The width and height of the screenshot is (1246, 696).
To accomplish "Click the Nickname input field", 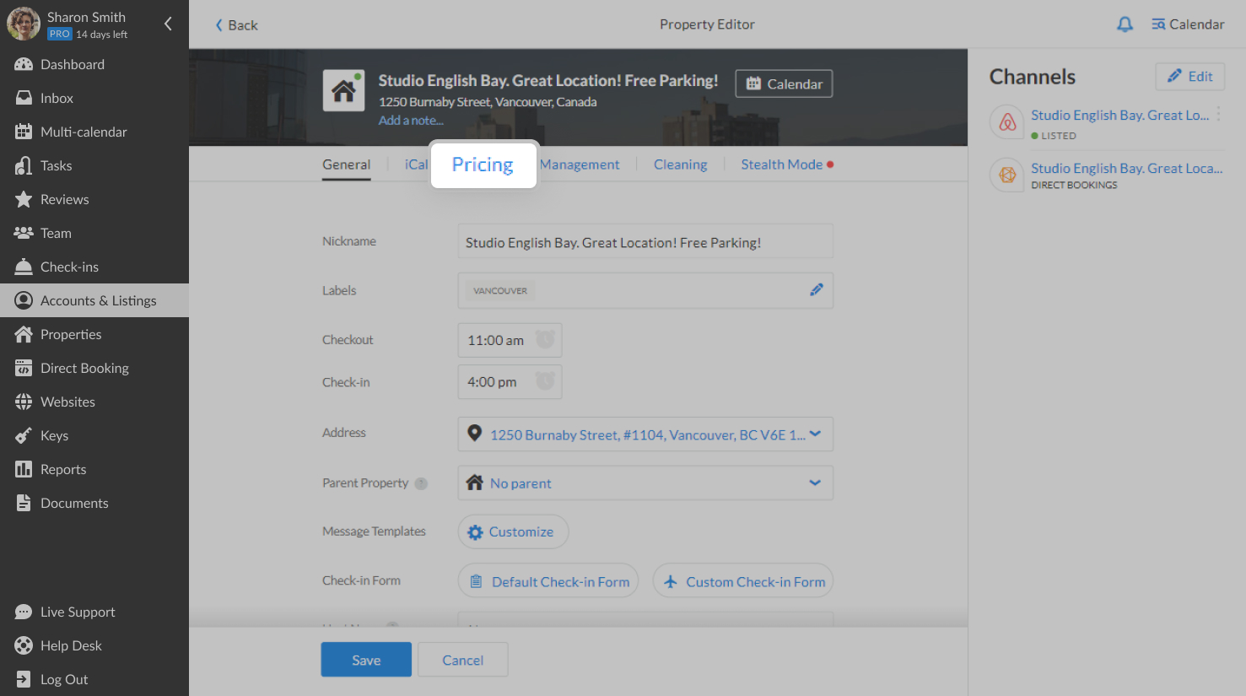I will [x=645, y=240].
